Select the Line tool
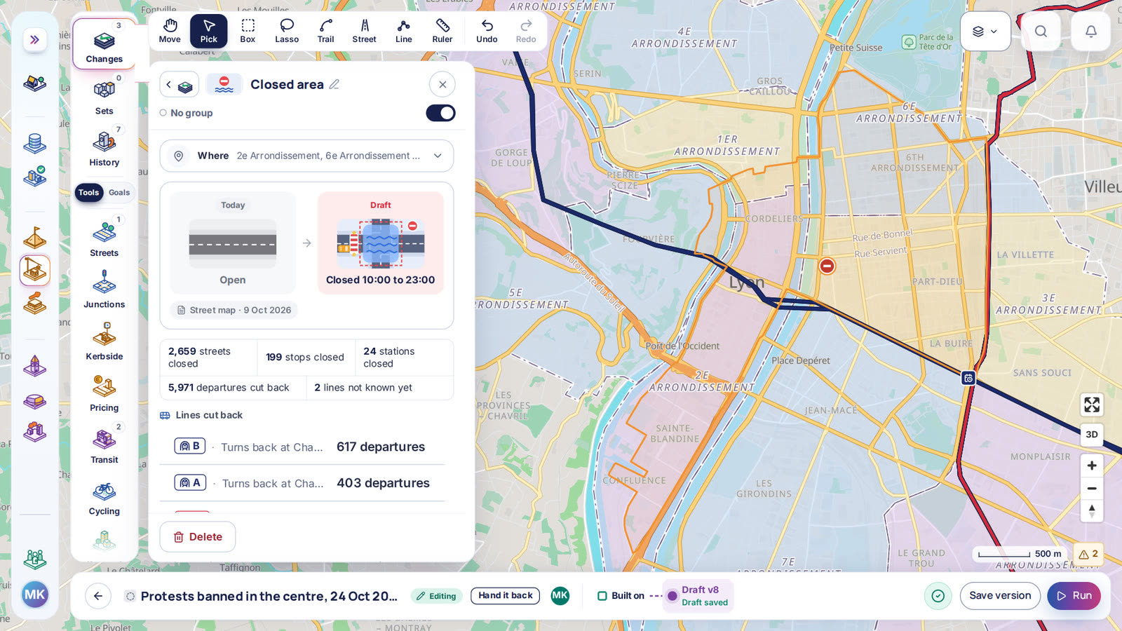 click(x=404, y=31)
